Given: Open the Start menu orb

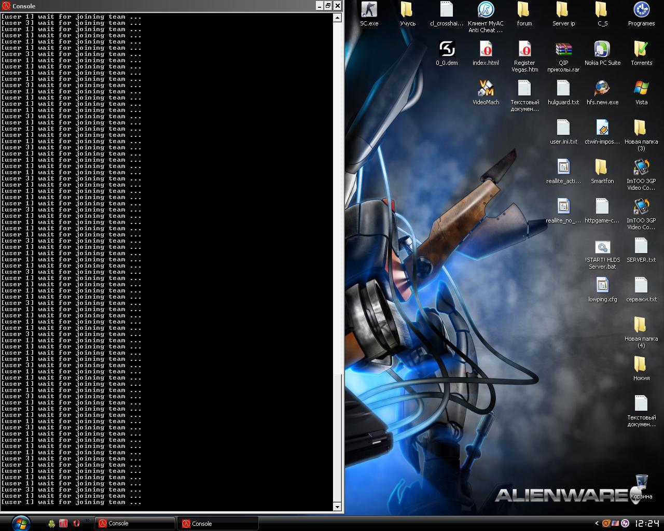Looking at the screenshot, I should click(21, 523).
